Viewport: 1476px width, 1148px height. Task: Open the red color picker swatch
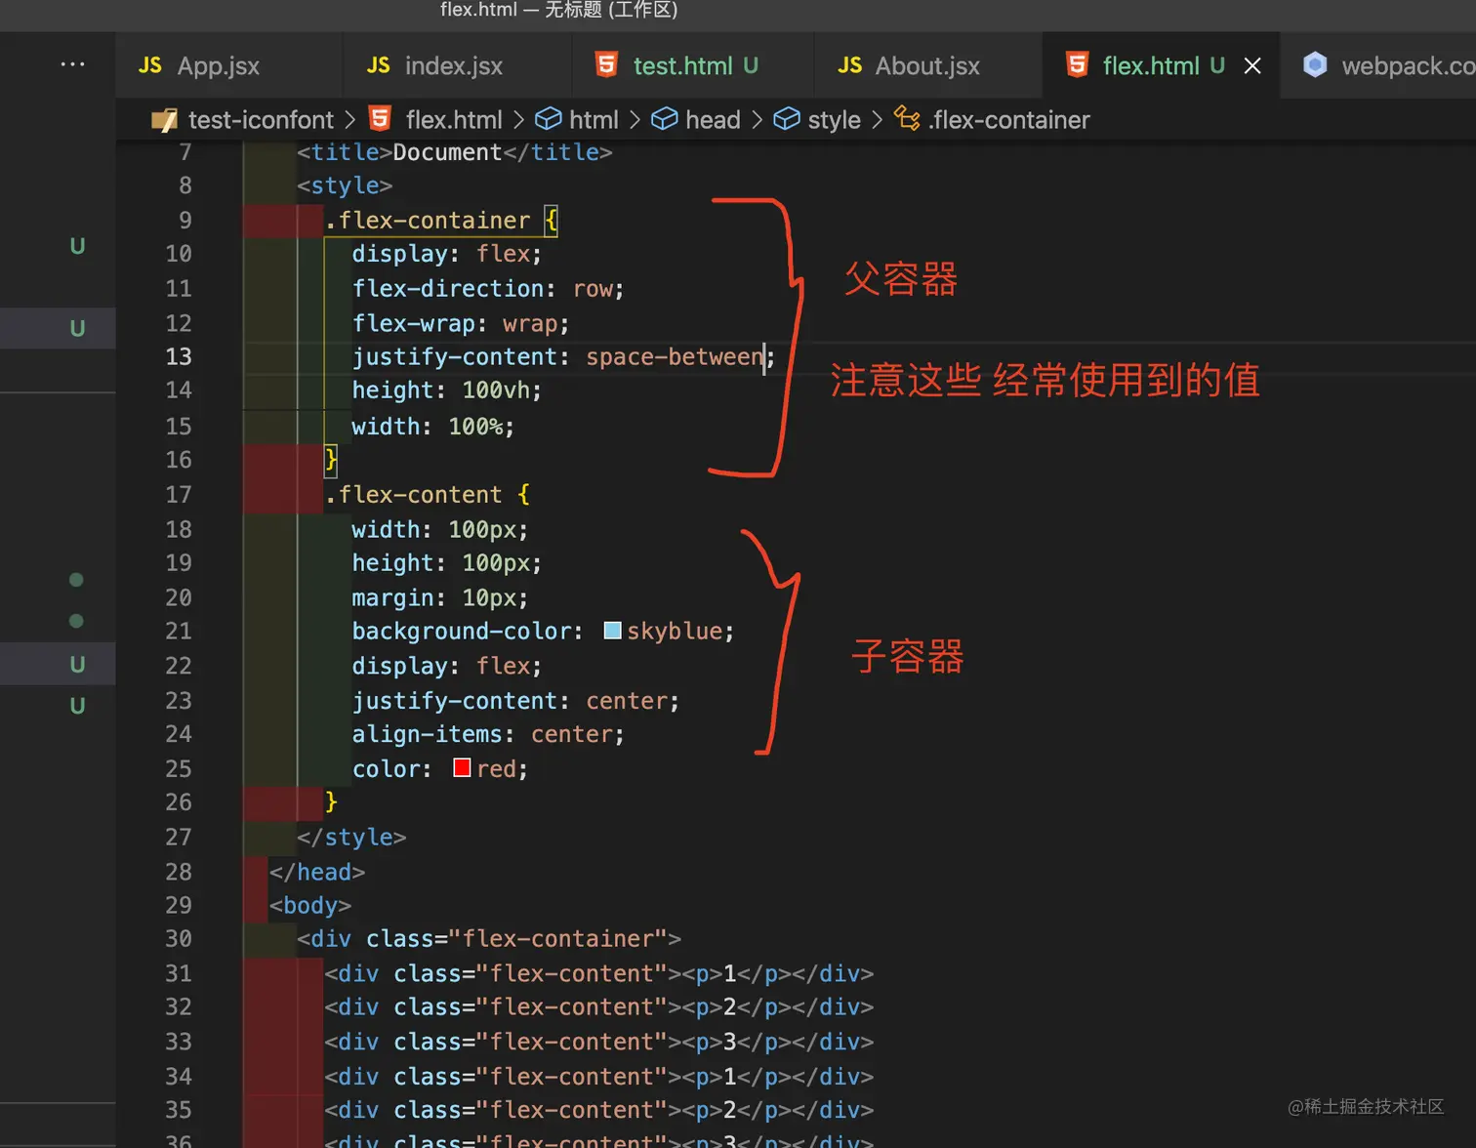pos(462,768)
